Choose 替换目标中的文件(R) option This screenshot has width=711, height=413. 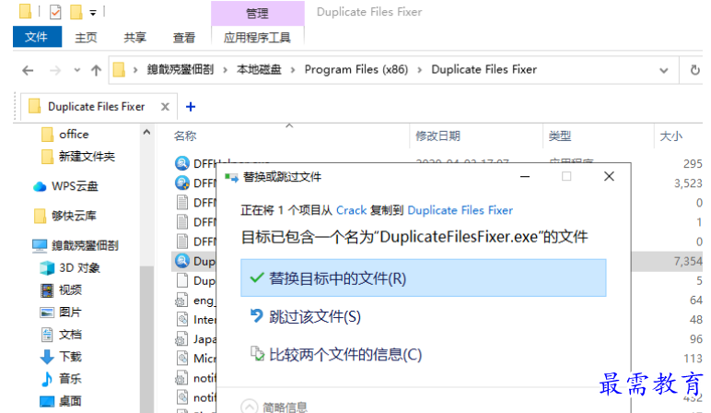click(x=423, y=277)
